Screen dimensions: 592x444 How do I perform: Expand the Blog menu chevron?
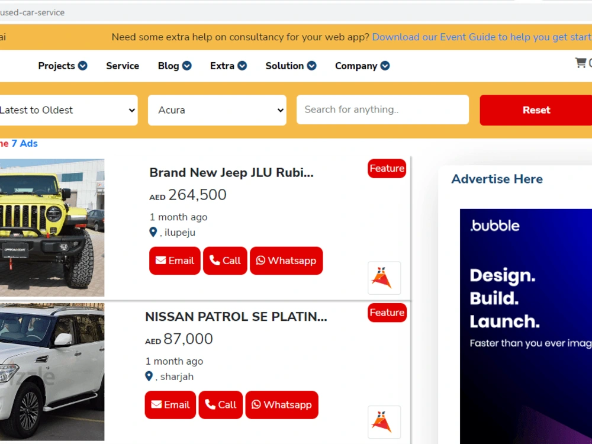187,66
